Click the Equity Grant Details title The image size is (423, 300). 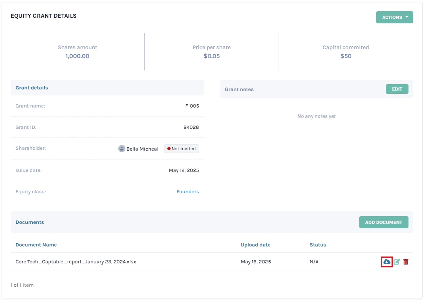pos(44,16)
